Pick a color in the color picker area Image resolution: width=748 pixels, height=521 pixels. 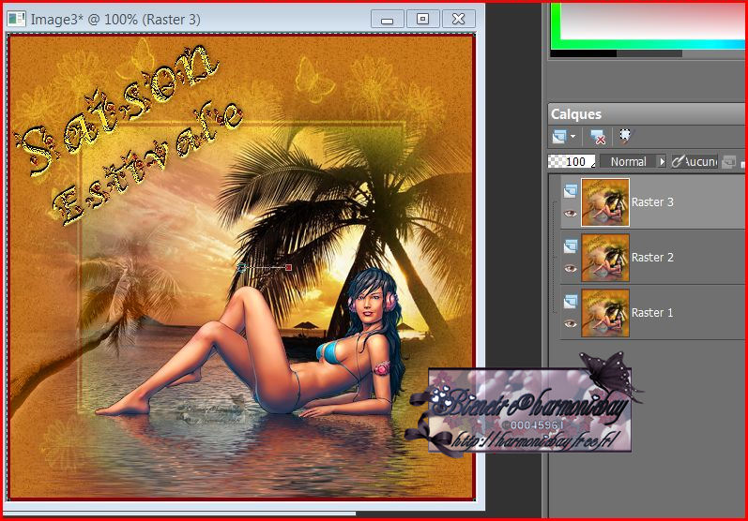(x=653, y=22)
